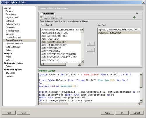Click right arrow of Preview horizontal scrollbar
The image size is (146, 118).
pyautogui.click(x=138, y=104)
